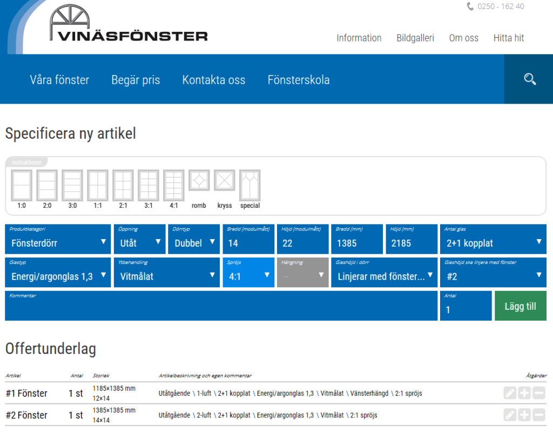553x434 pixels.
Task: Click the Höjd (modulmått) field with 22
Action: tap(302, 239)
